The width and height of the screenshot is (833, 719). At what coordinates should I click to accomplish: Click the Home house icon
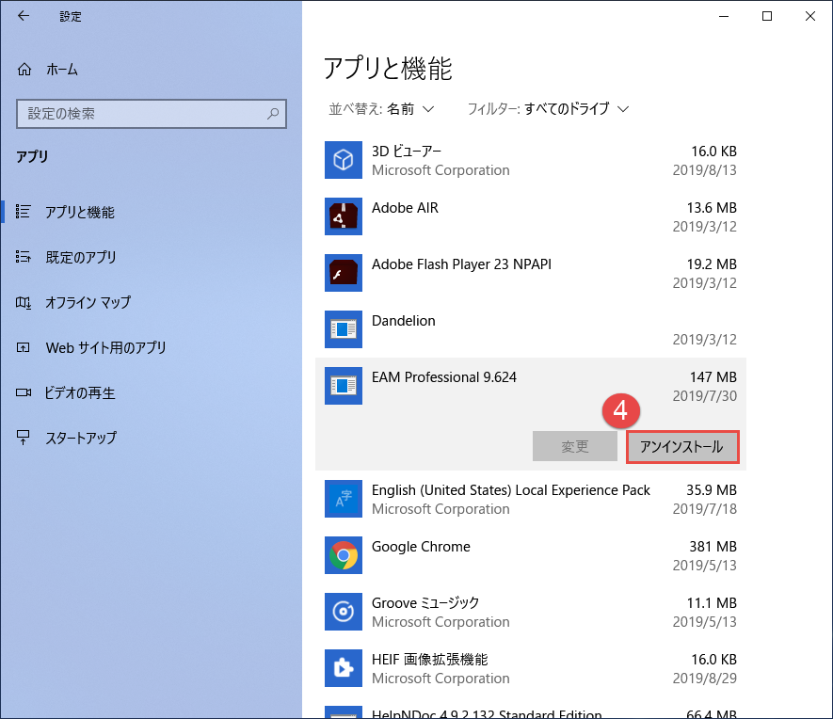24,70
